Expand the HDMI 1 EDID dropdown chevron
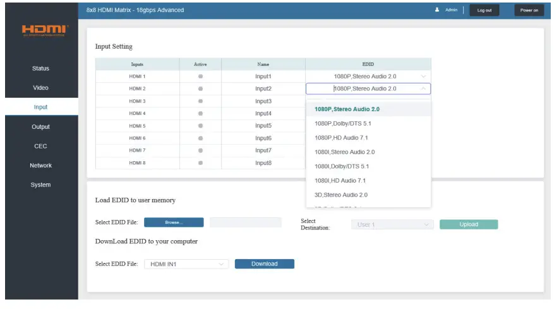 [x=423, y=76]
